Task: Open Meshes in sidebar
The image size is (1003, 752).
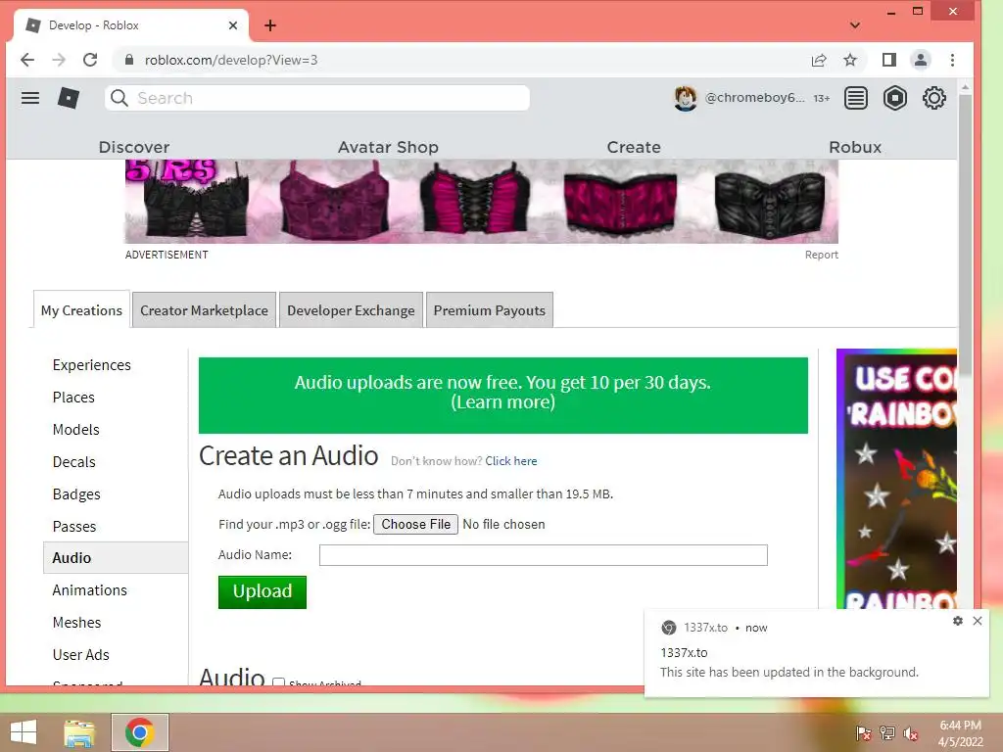Action: coord(76,622)
